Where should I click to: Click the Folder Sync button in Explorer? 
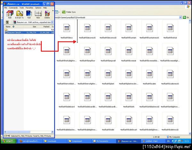click(69, 12)
